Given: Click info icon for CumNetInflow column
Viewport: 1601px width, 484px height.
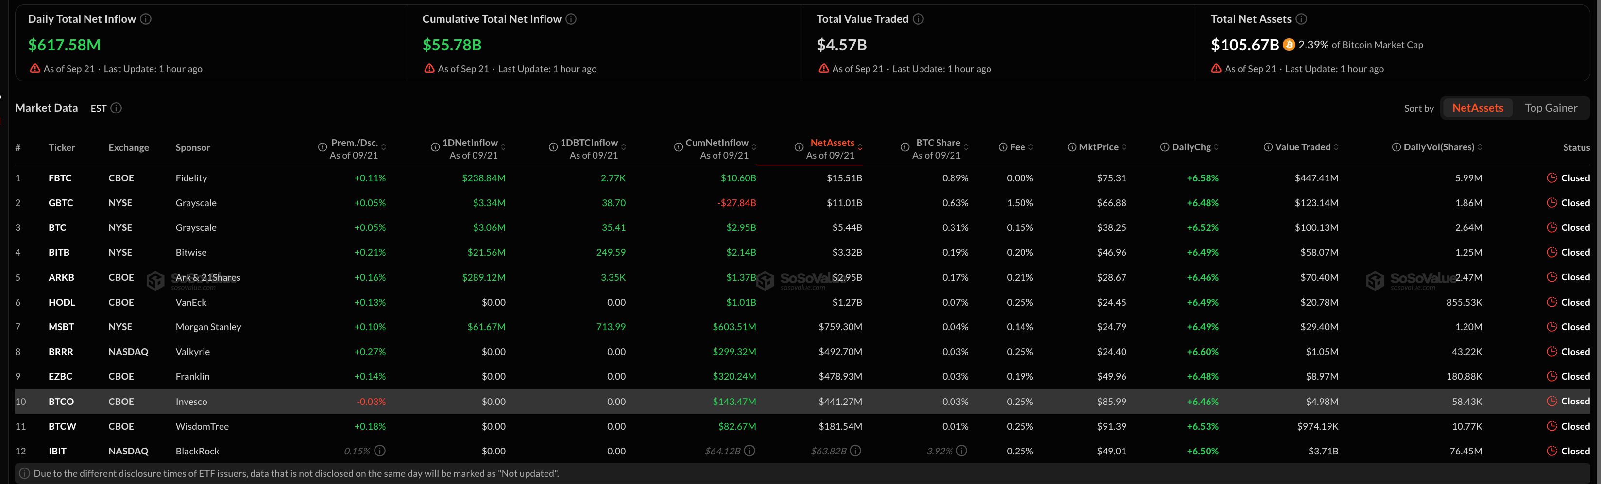Looking at the screenshot, I should 679,147.
